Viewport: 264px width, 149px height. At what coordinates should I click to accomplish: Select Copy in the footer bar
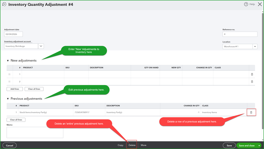pos(120,145)
